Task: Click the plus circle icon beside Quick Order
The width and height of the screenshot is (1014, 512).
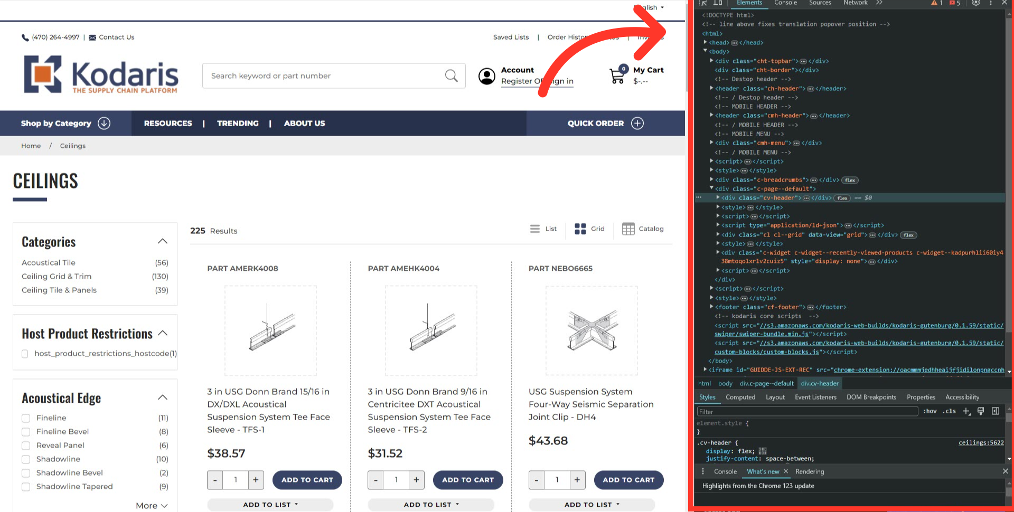Action: pyautogui.click(x=637, y=123)
